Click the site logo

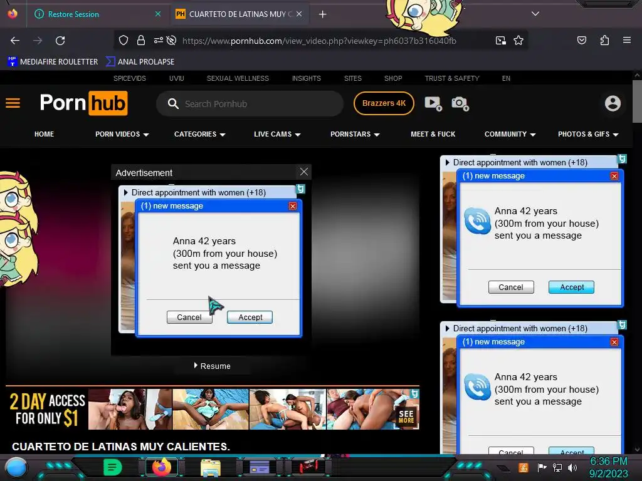click(x=83, y=103)
